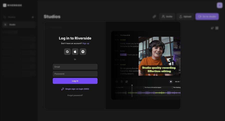Viewport: 225px width, 121px height.
Task: Click the plus icon beside Studios search
Action: pos(33,17)
